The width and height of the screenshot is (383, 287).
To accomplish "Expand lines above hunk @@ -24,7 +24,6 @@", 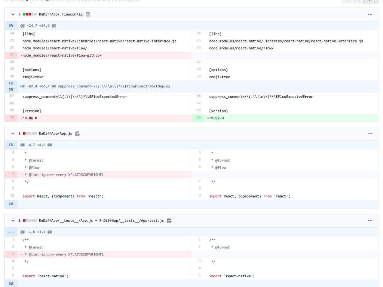I will pos(11,25).
